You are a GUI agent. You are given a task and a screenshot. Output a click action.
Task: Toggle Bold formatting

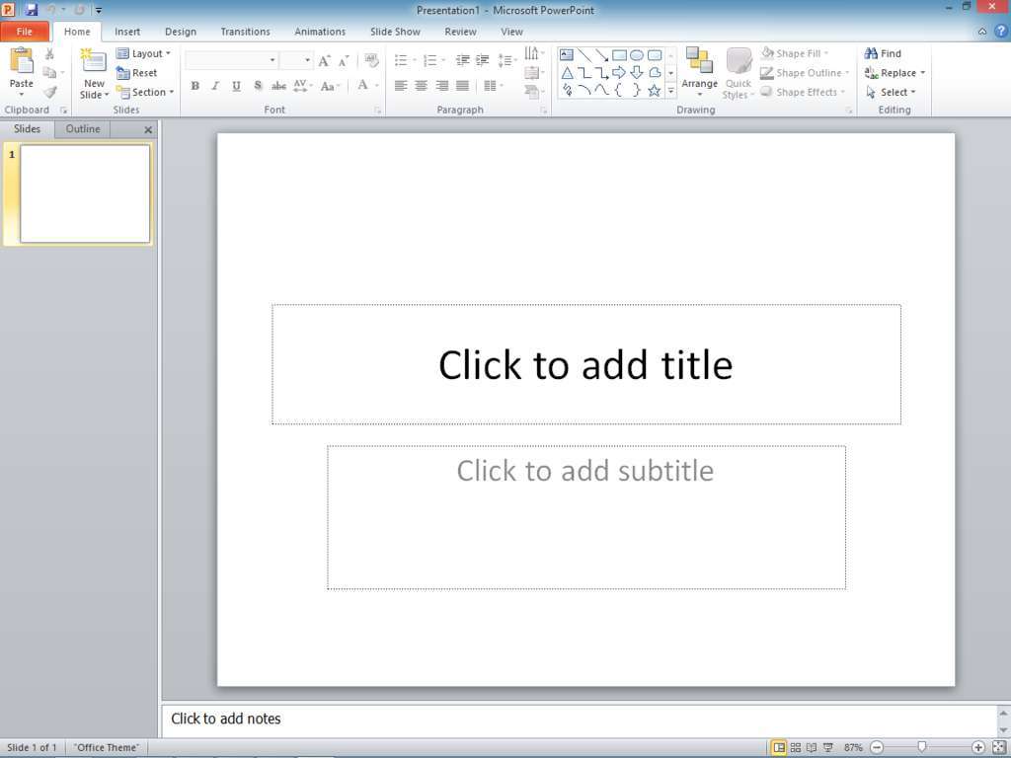194,86
